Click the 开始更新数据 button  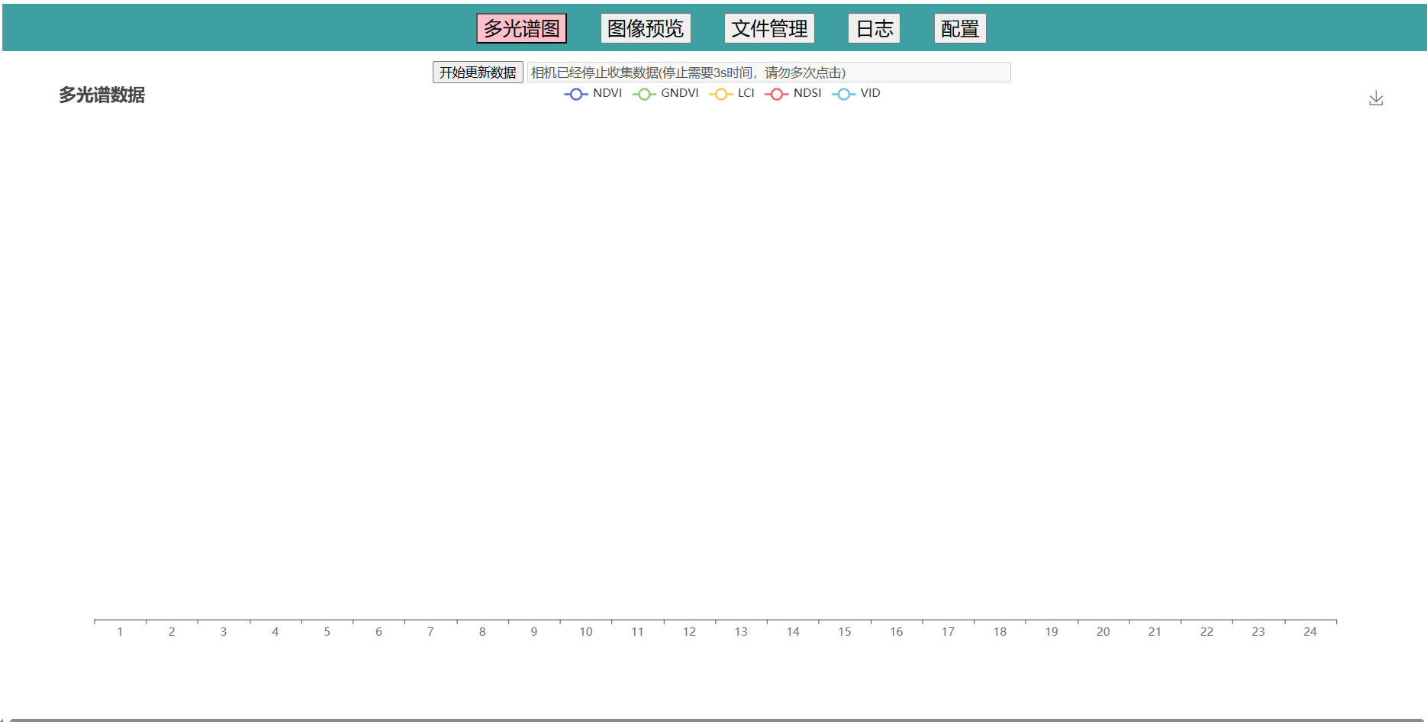[x=478, y=72]
